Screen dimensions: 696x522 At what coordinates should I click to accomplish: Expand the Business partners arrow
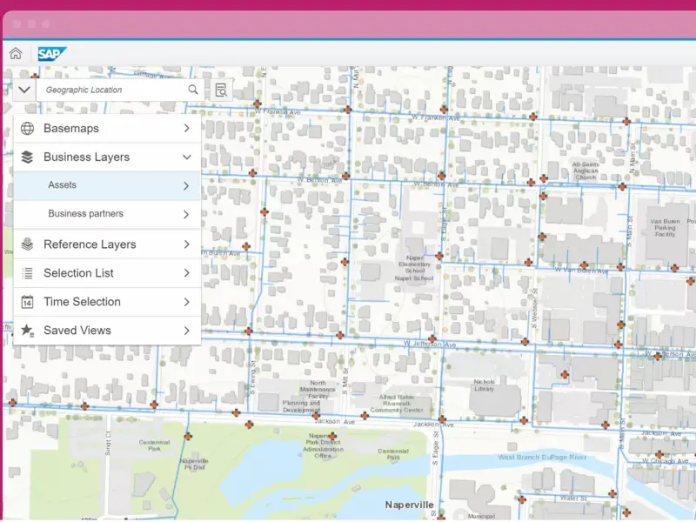coord(186,214)
